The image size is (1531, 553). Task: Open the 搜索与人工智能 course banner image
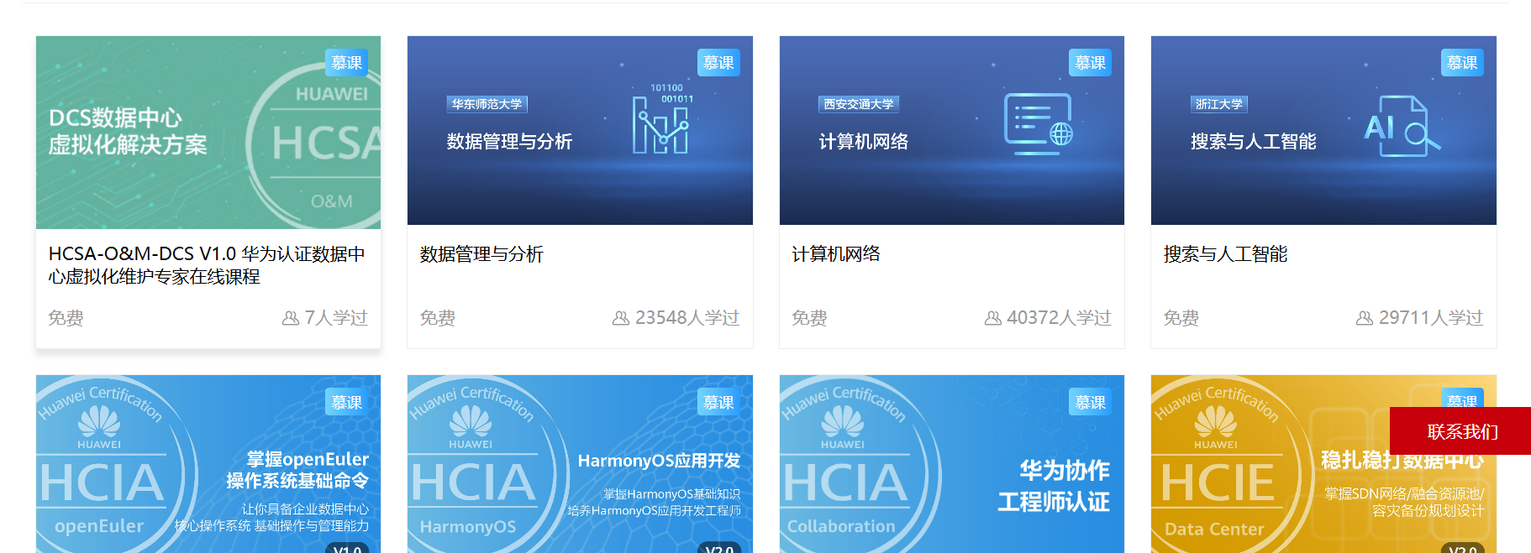click(1323, 130)
